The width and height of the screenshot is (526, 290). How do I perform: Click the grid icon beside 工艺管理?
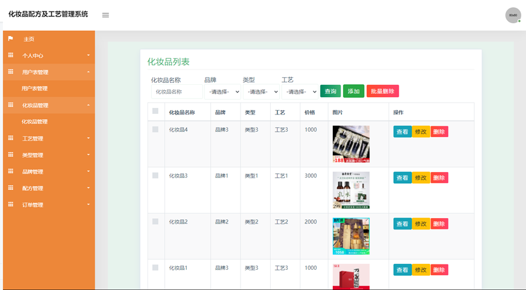point(11,138)
